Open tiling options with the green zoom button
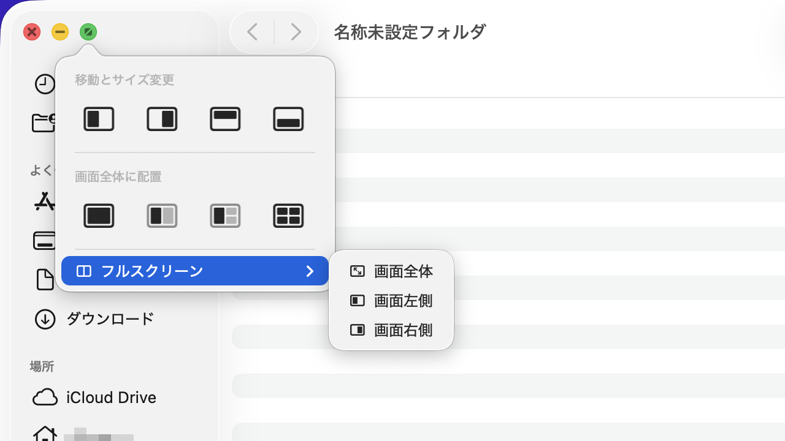This screenshot has width=785, height=441. click(88, 31)
